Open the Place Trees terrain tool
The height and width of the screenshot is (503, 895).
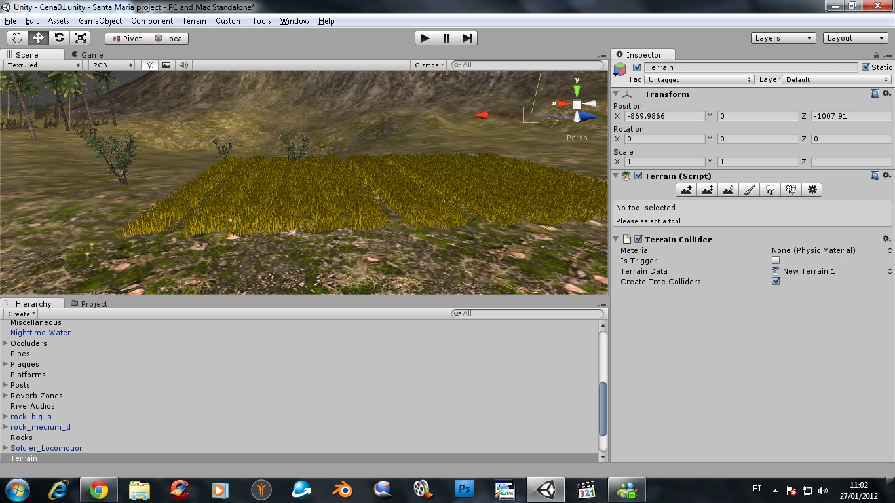(x=770, y=189)
